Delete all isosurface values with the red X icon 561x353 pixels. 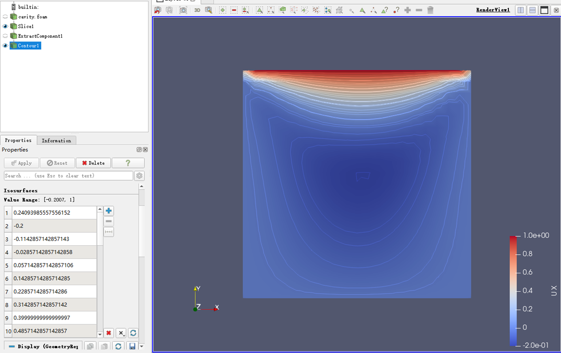[108, 333]
